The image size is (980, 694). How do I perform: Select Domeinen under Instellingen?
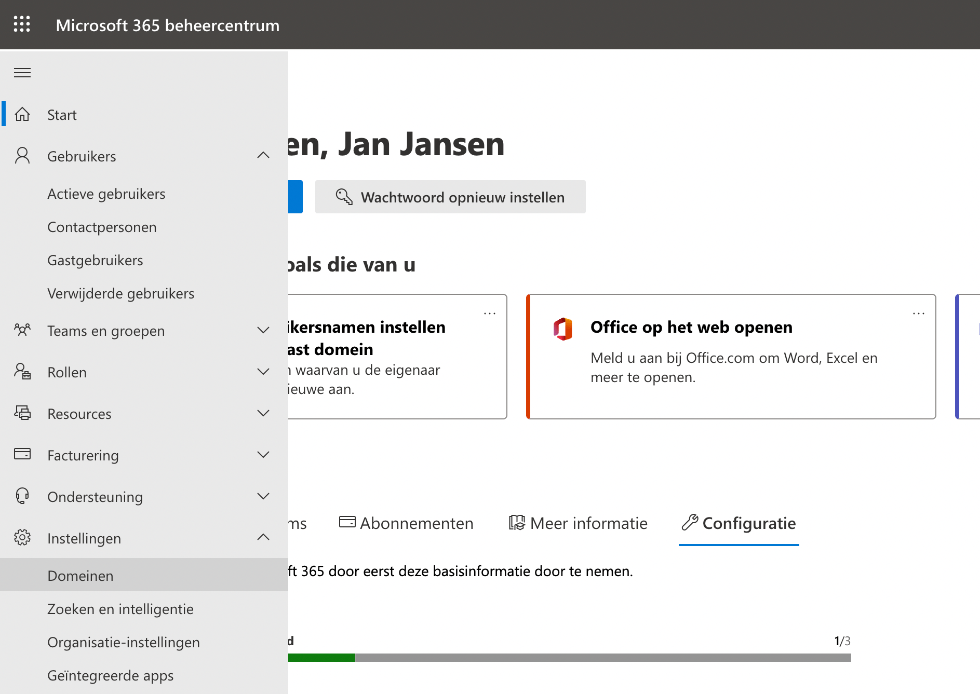point(80,575)
